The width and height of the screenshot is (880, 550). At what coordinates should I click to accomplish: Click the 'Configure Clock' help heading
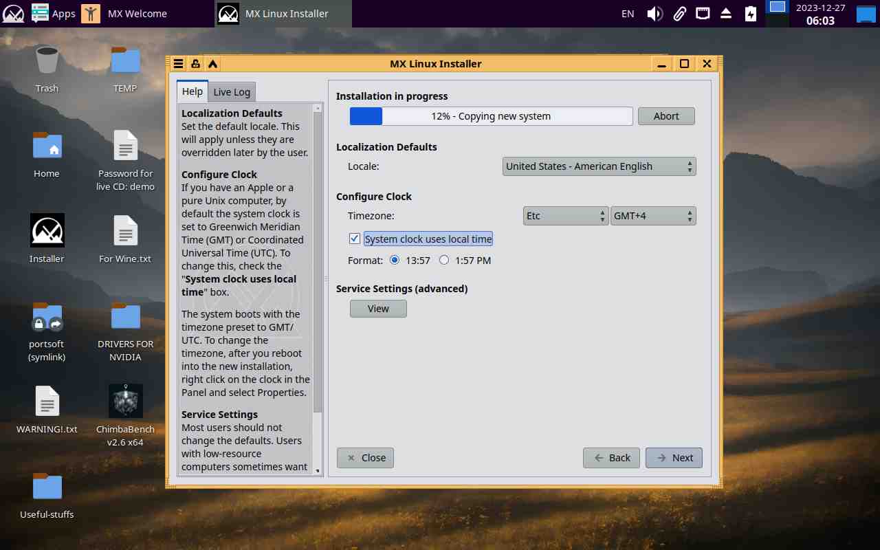coord(219,175)
